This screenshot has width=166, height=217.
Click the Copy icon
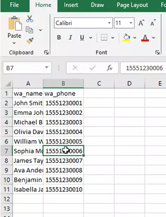click(29, 30)
